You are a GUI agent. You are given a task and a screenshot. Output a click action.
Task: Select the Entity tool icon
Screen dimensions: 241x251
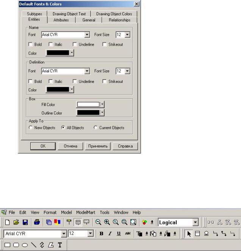click(197, 234)
